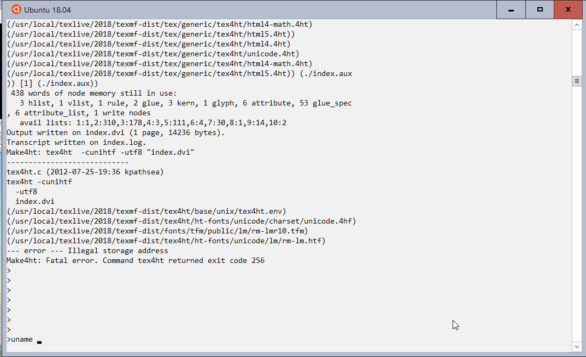Click the unicode.4hf charset path line
The width and height of the screenshot is (586, 357).
pyautogui.click(x=181, y=221)
